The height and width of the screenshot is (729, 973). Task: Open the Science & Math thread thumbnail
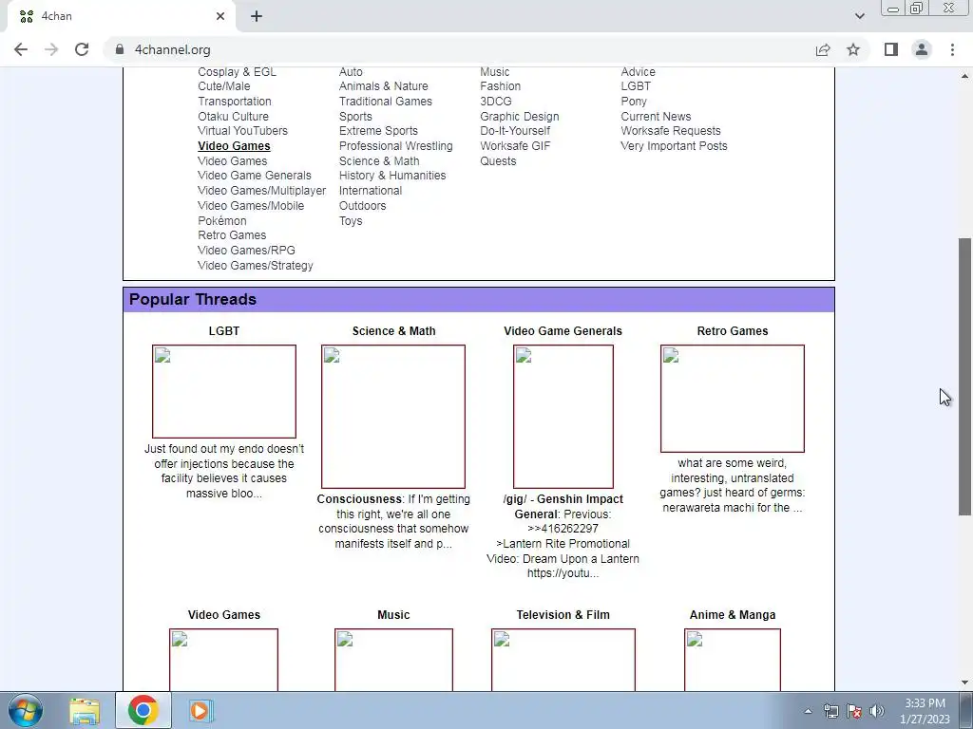(393, 417)
